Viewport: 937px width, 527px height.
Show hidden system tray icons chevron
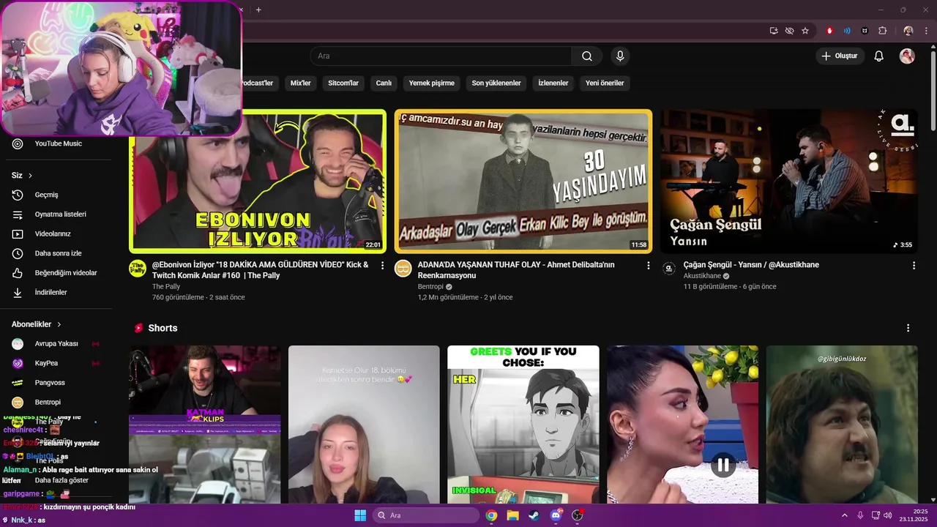pyautogui.click(x=845, y=515)
